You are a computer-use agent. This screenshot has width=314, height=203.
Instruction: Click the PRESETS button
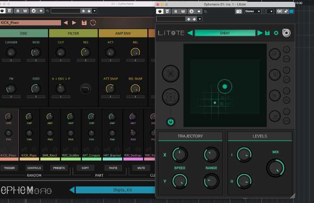point(59,168)
